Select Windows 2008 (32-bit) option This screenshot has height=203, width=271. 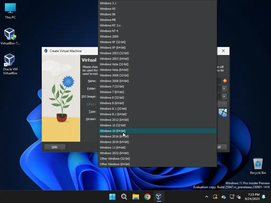[157, 75]
